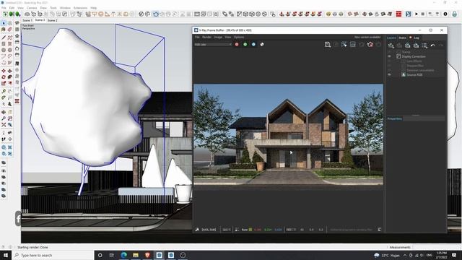462x260 pixels.
Task: Click the stop square icon in SketchUp toolbar
Action: point(423,14)
